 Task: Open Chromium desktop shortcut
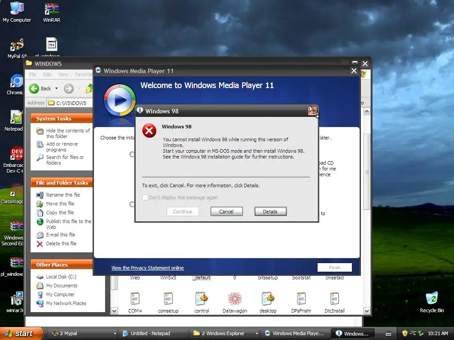[16, 85]
